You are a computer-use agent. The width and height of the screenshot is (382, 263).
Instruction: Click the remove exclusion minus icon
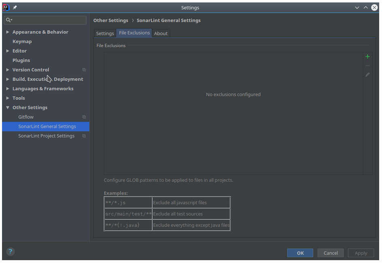click(x=367, y=66)
